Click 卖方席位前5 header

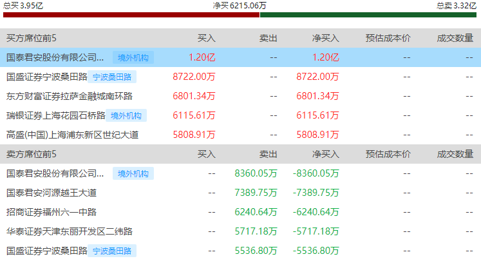click(32, 154)
